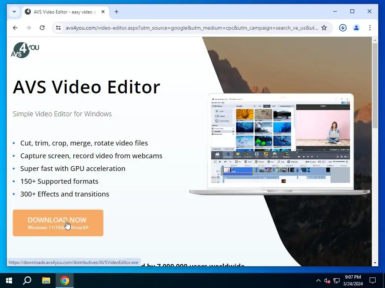The image size is (385, 288).
Task: Reload the AVS Video Editor page
Action: (x=42, y=28)
